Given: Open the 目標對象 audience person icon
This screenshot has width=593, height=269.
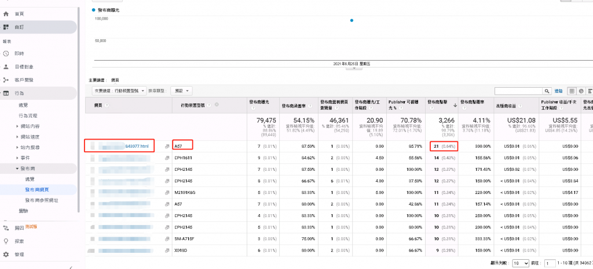Looking at the screenshot, I should pos(6,67).
